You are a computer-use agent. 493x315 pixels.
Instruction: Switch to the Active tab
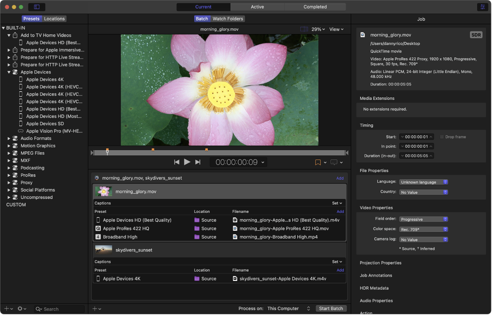257,7
